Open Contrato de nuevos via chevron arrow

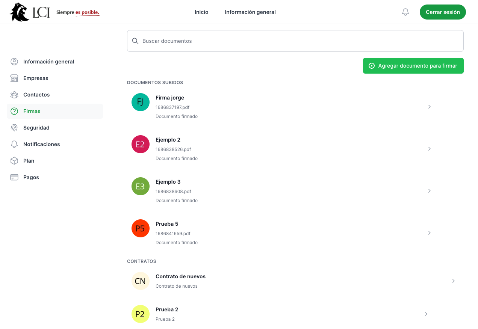[x=453, y=281]
